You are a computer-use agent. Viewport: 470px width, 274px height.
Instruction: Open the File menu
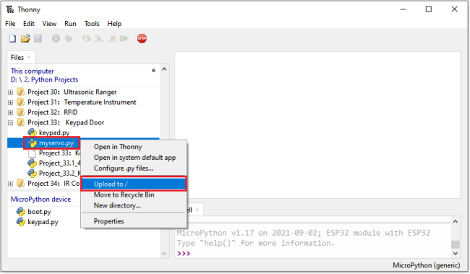(x=10, y=24)
